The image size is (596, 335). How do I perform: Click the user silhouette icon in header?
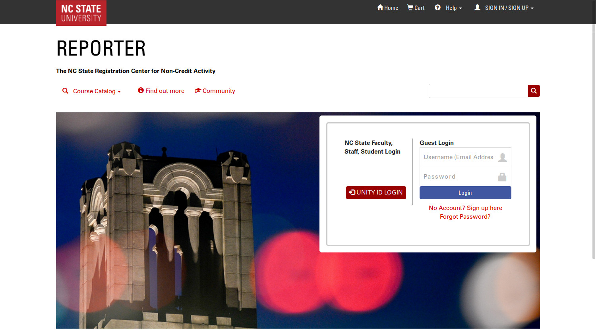[477, 8]
